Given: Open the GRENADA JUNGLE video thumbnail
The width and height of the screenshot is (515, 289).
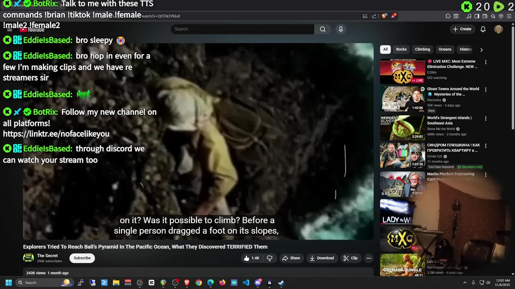Looking at the screenshot, I should pyautogui.click(x=402, y=265).
